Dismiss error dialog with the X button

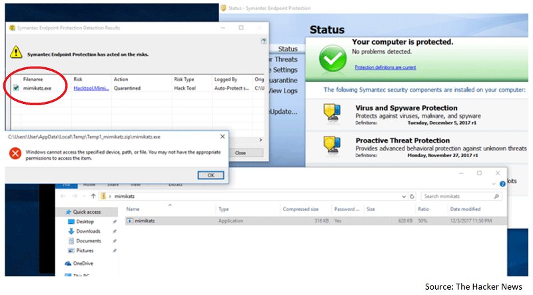(x=223, y=137)
